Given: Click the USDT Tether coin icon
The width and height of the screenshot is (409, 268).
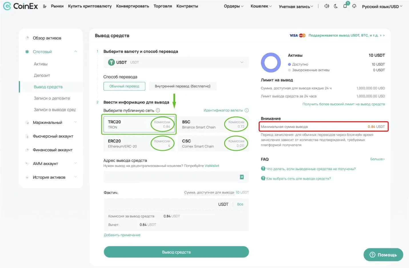Looking at the screenshot, I should [x=111, y=62].
